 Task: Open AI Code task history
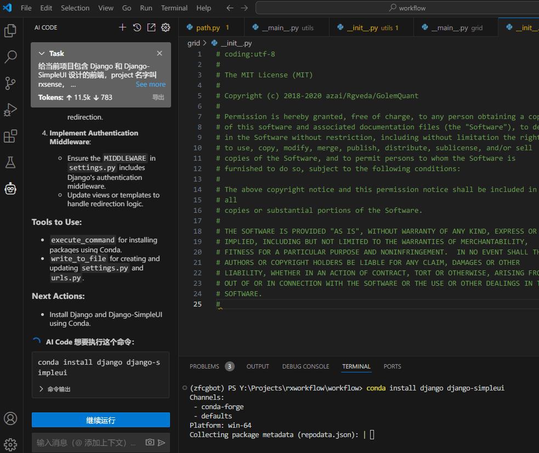pyautogui.click(x=137, y=27)
